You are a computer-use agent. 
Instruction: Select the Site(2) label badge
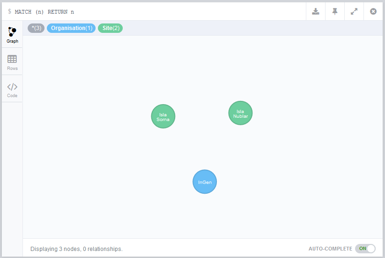[x=111, y=28]
